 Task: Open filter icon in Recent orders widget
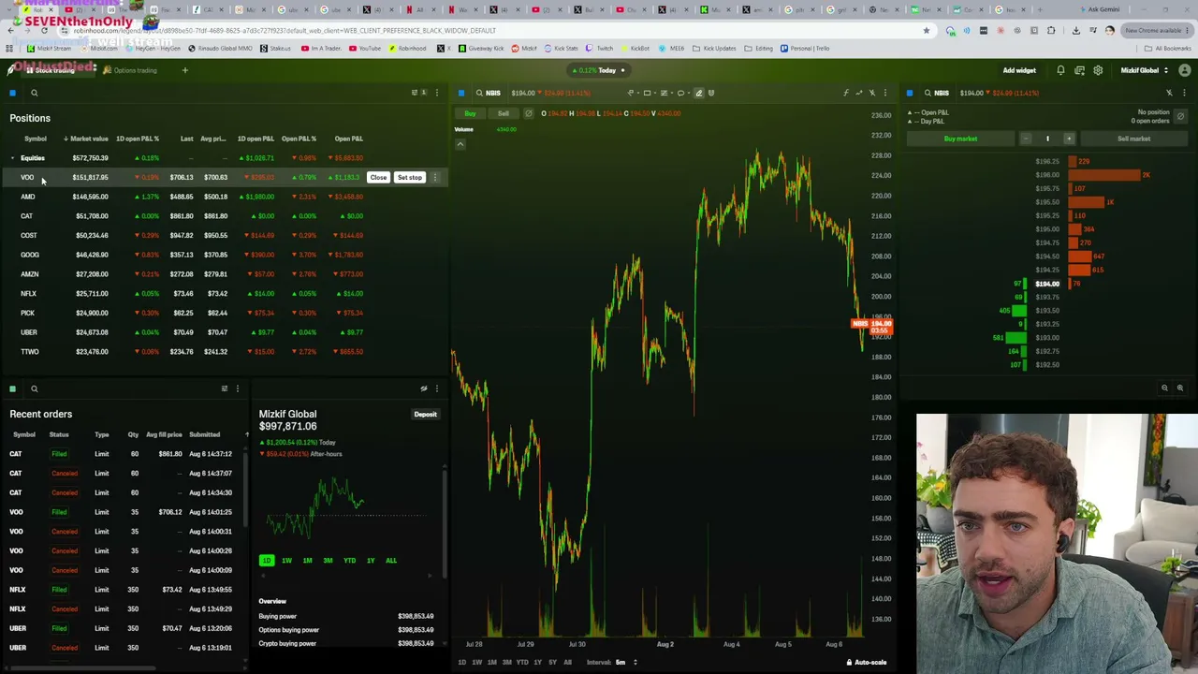pyautogui.click(x=224, y=388)
